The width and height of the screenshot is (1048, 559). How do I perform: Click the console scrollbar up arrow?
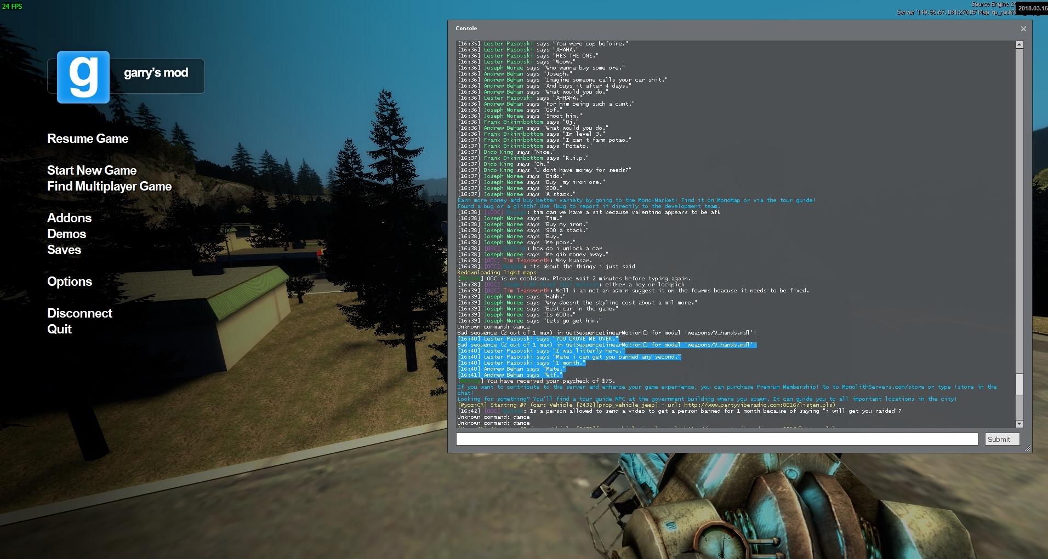pyautogui.click(x=1019, y=45)
